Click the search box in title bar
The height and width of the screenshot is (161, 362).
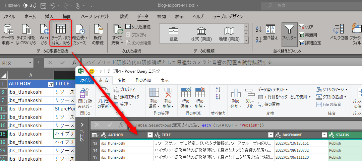click(x=311, y=5)
